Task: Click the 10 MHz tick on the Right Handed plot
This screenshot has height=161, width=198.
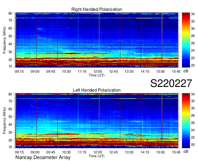Action: pyautogui.click(x=10, y=66)
